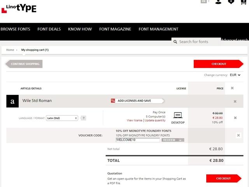The height and width of the screenshot is (187, 249).
Task: Open View license link
Action: click(135, 120)
